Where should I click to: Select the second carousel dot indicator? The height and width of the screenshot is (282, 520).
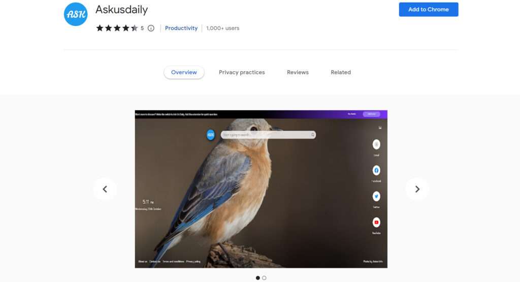point(264,278)
